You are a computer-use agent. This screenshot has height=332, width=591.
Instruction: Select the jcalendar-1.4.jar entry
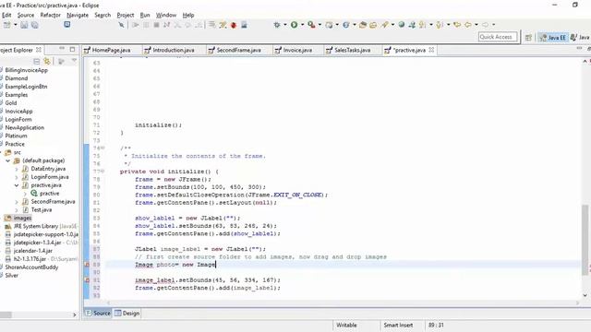pos(33,251)
